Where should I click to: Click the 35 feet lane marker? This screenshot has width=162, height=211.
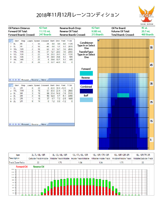coord(151,84)
